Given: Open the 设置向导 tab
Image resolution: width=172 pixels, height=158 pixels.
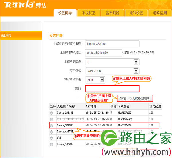Looking at the screenshot, I should (65, 13).
